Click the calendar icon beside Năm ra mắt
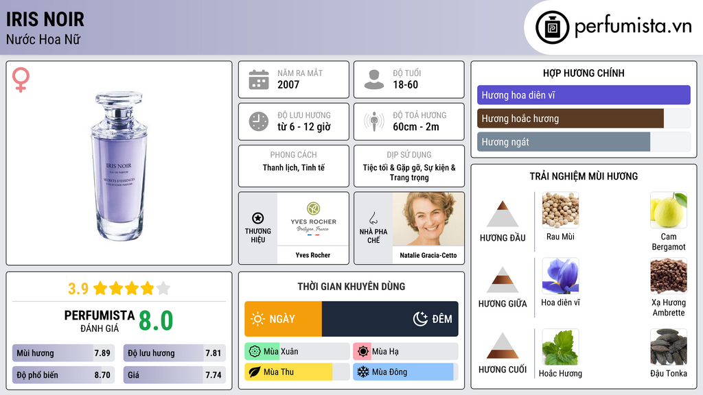The image size is (703, 395). click(259, 80)
